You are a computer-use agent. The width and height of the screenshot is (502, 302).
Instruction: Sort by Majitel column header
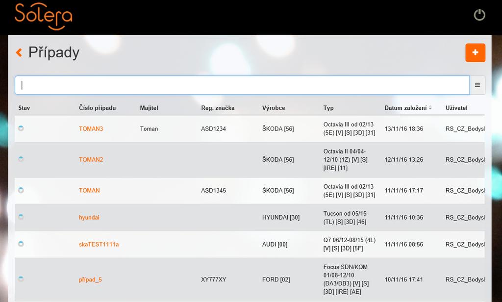click(x=149, y=108)
